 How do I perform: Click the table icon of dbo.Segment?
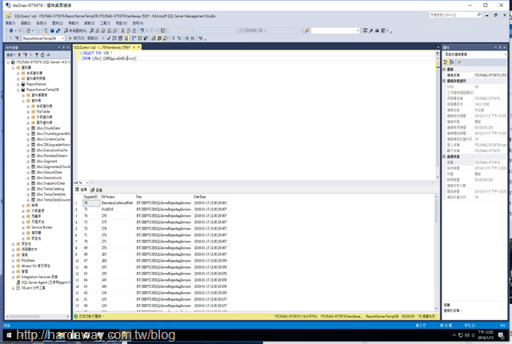pos(33,162)
